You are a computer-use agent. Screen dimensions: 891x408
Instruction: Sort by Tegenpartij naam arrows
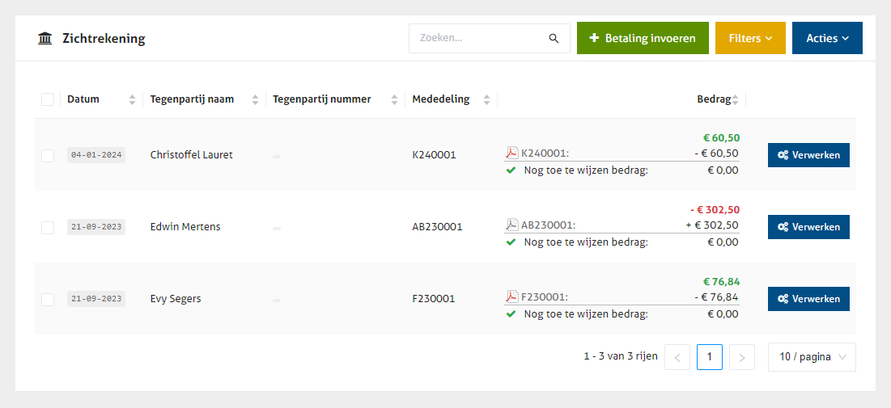coord(256,99)
